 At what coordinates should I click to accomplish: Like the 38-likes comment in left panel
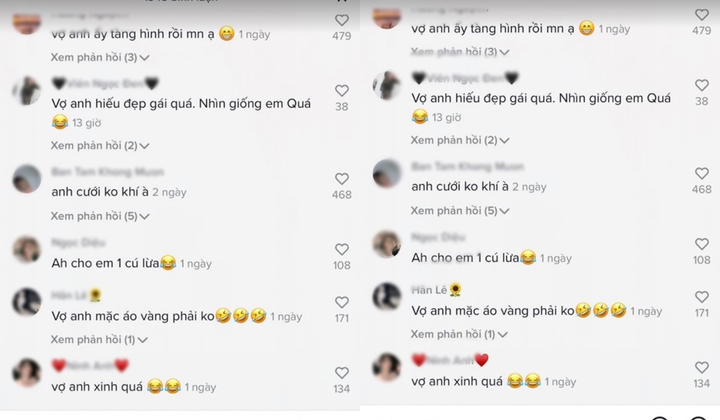click(341, 91)
